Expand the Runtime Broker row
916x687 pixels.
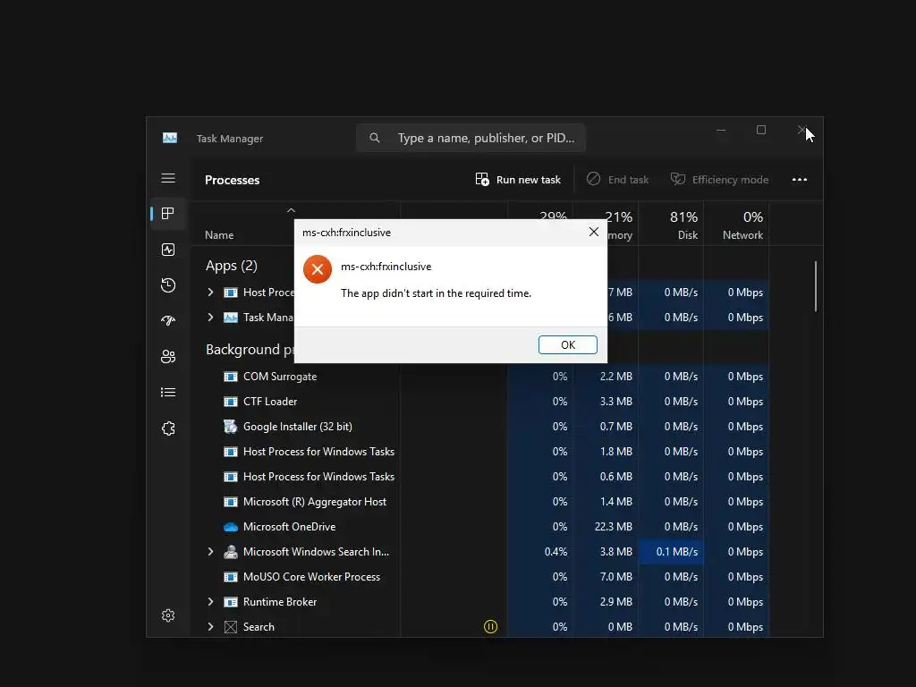[x=210, y=602]
